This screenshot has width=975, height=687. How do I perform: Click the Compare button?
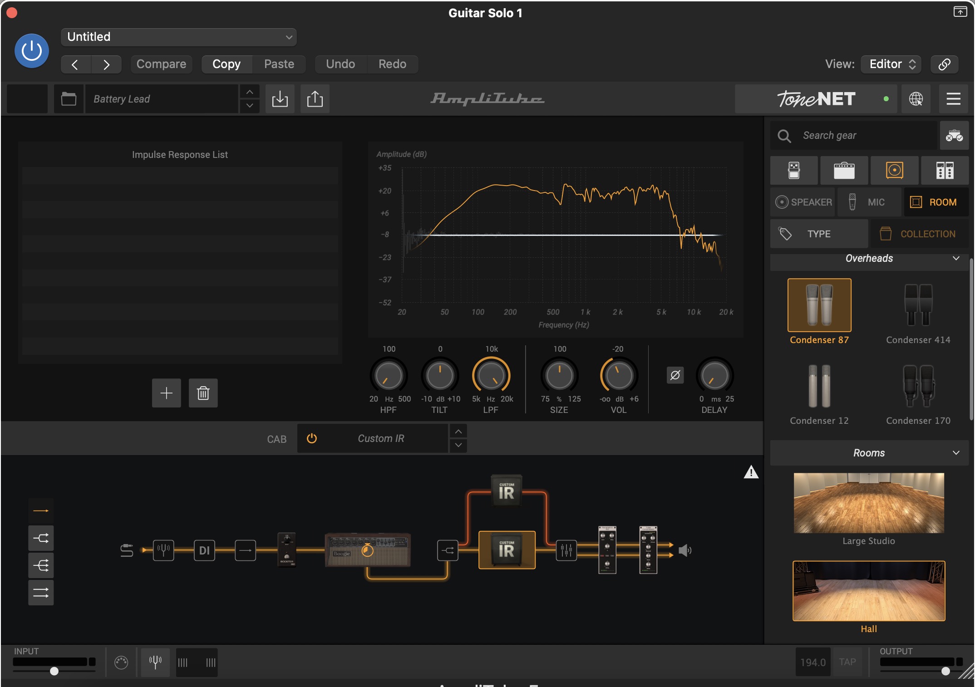161,64
